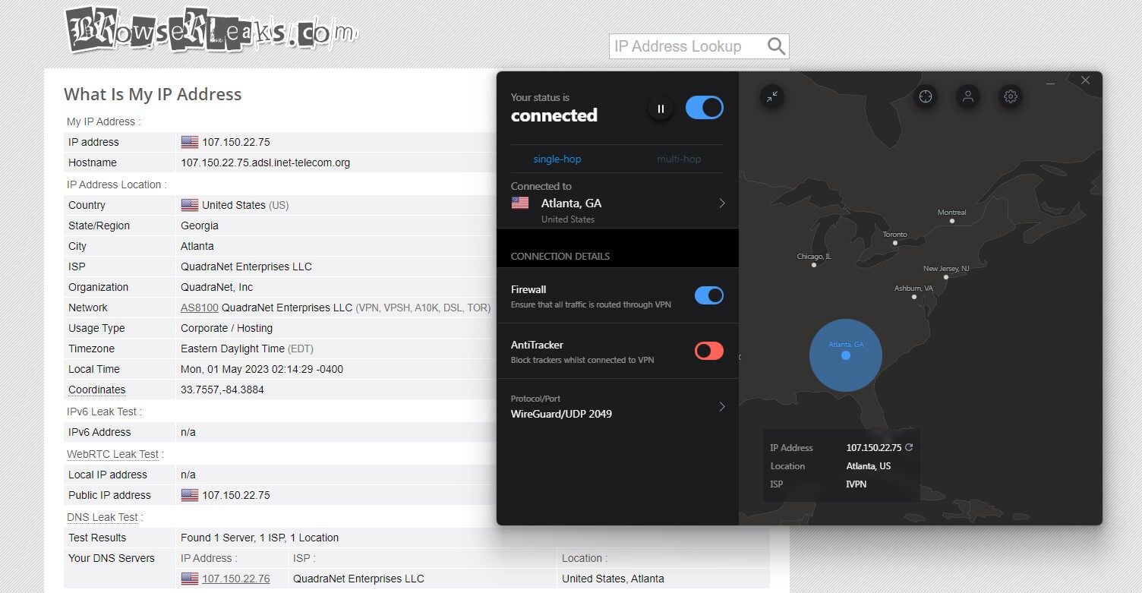
Task: Click Found 1 Server test results text
Action: [260, 538]
